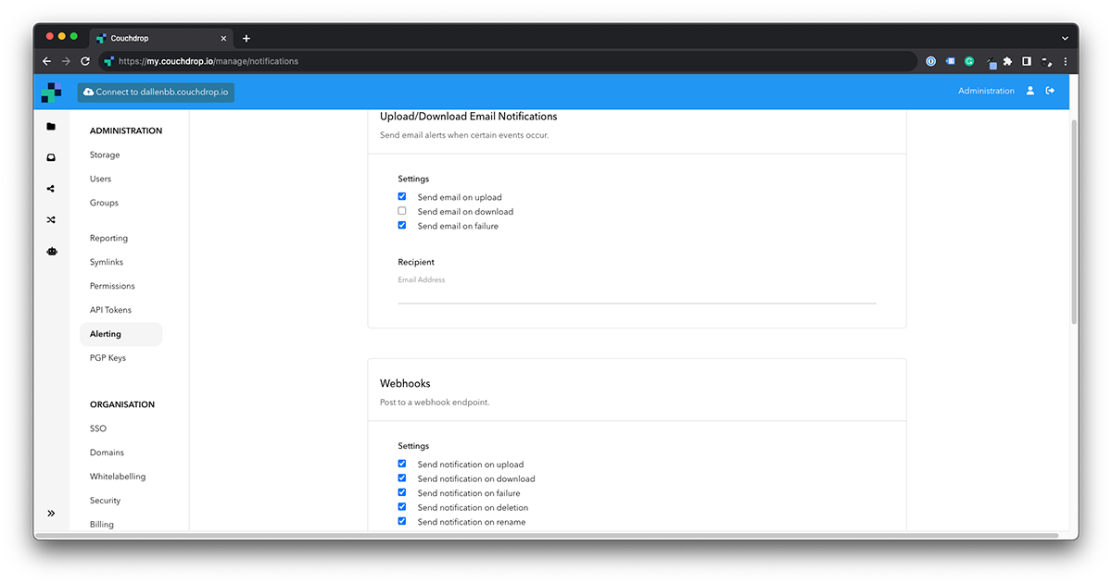Click Connect to dallenbb.couchdrop.io

coord(156,92)
